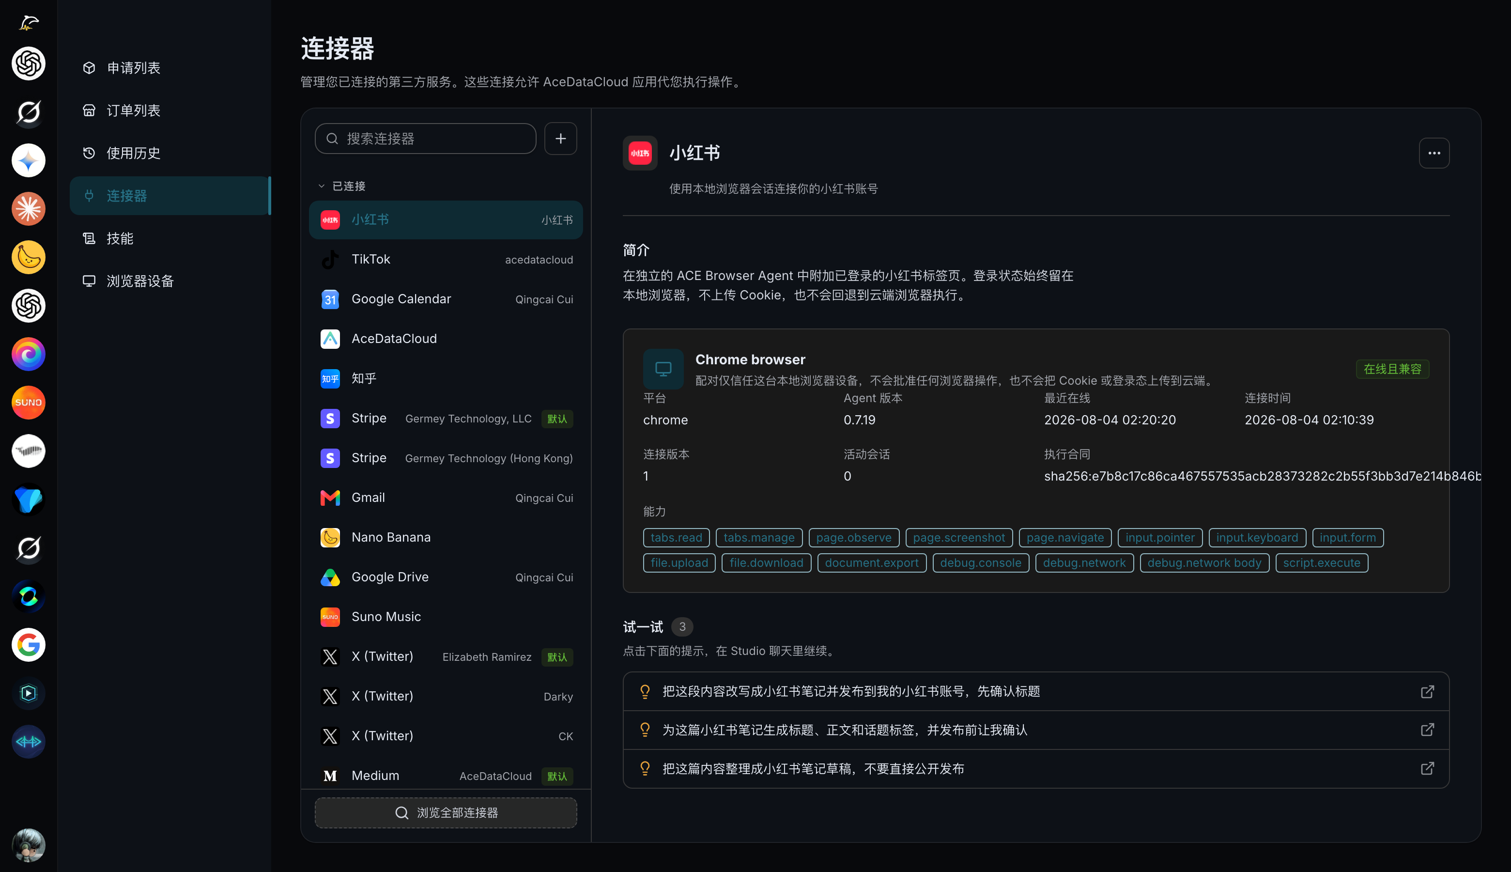Open prompt 把这篇内容整理成小红书笔记草稿
The width and height of the screenshot is (1511, 872).
click(1036, 769)
